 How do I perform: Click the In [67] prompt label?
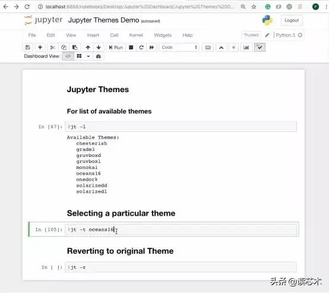tap(50, 127)
